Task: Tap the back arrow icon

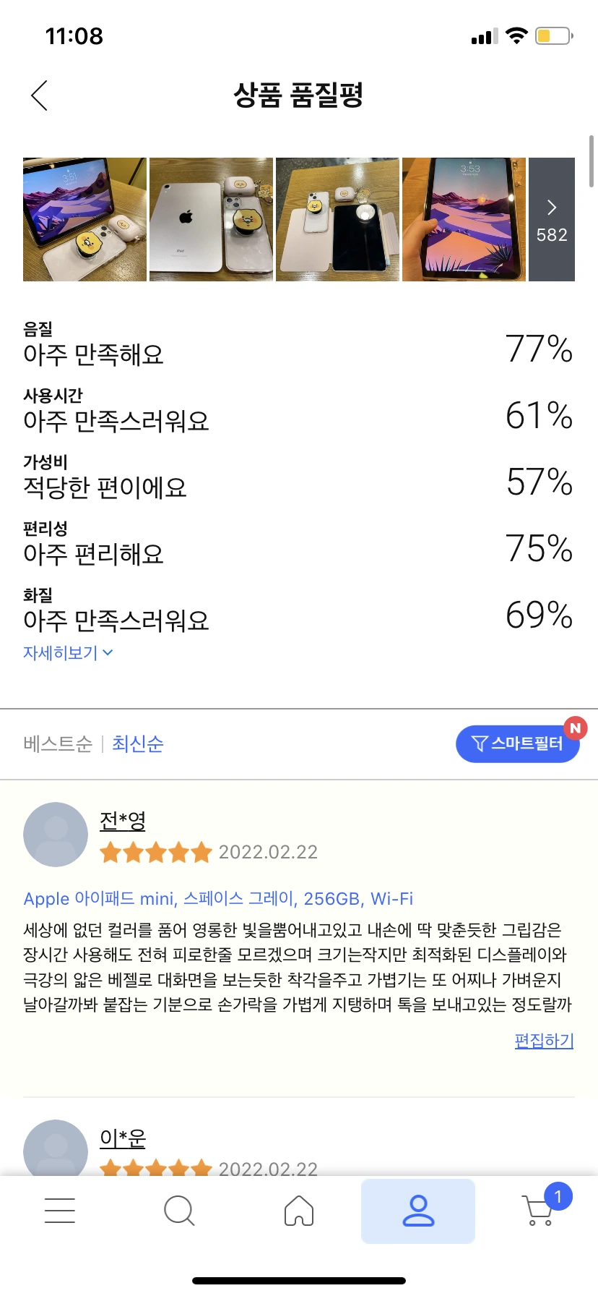Action: [x=40, y=95]
